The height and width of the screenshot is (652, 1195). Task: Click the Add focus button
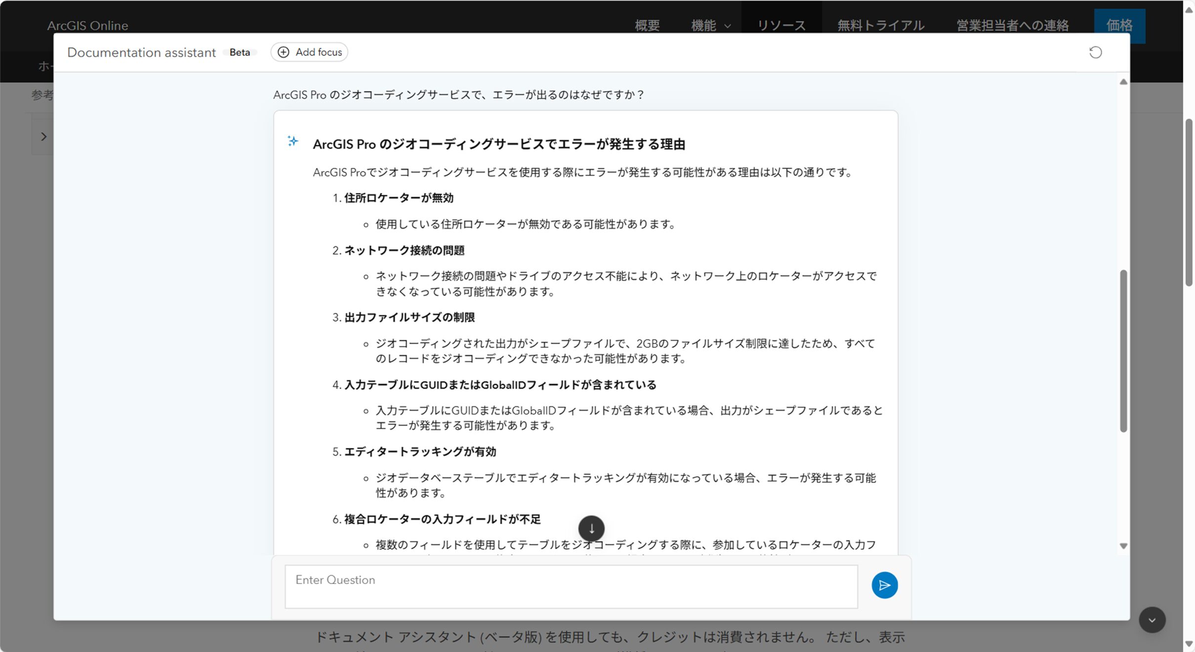coord(309,52)
